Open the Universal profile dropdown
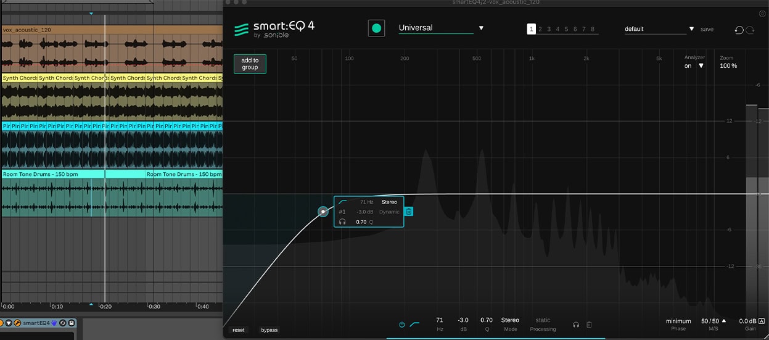 [x=441, y=28]
